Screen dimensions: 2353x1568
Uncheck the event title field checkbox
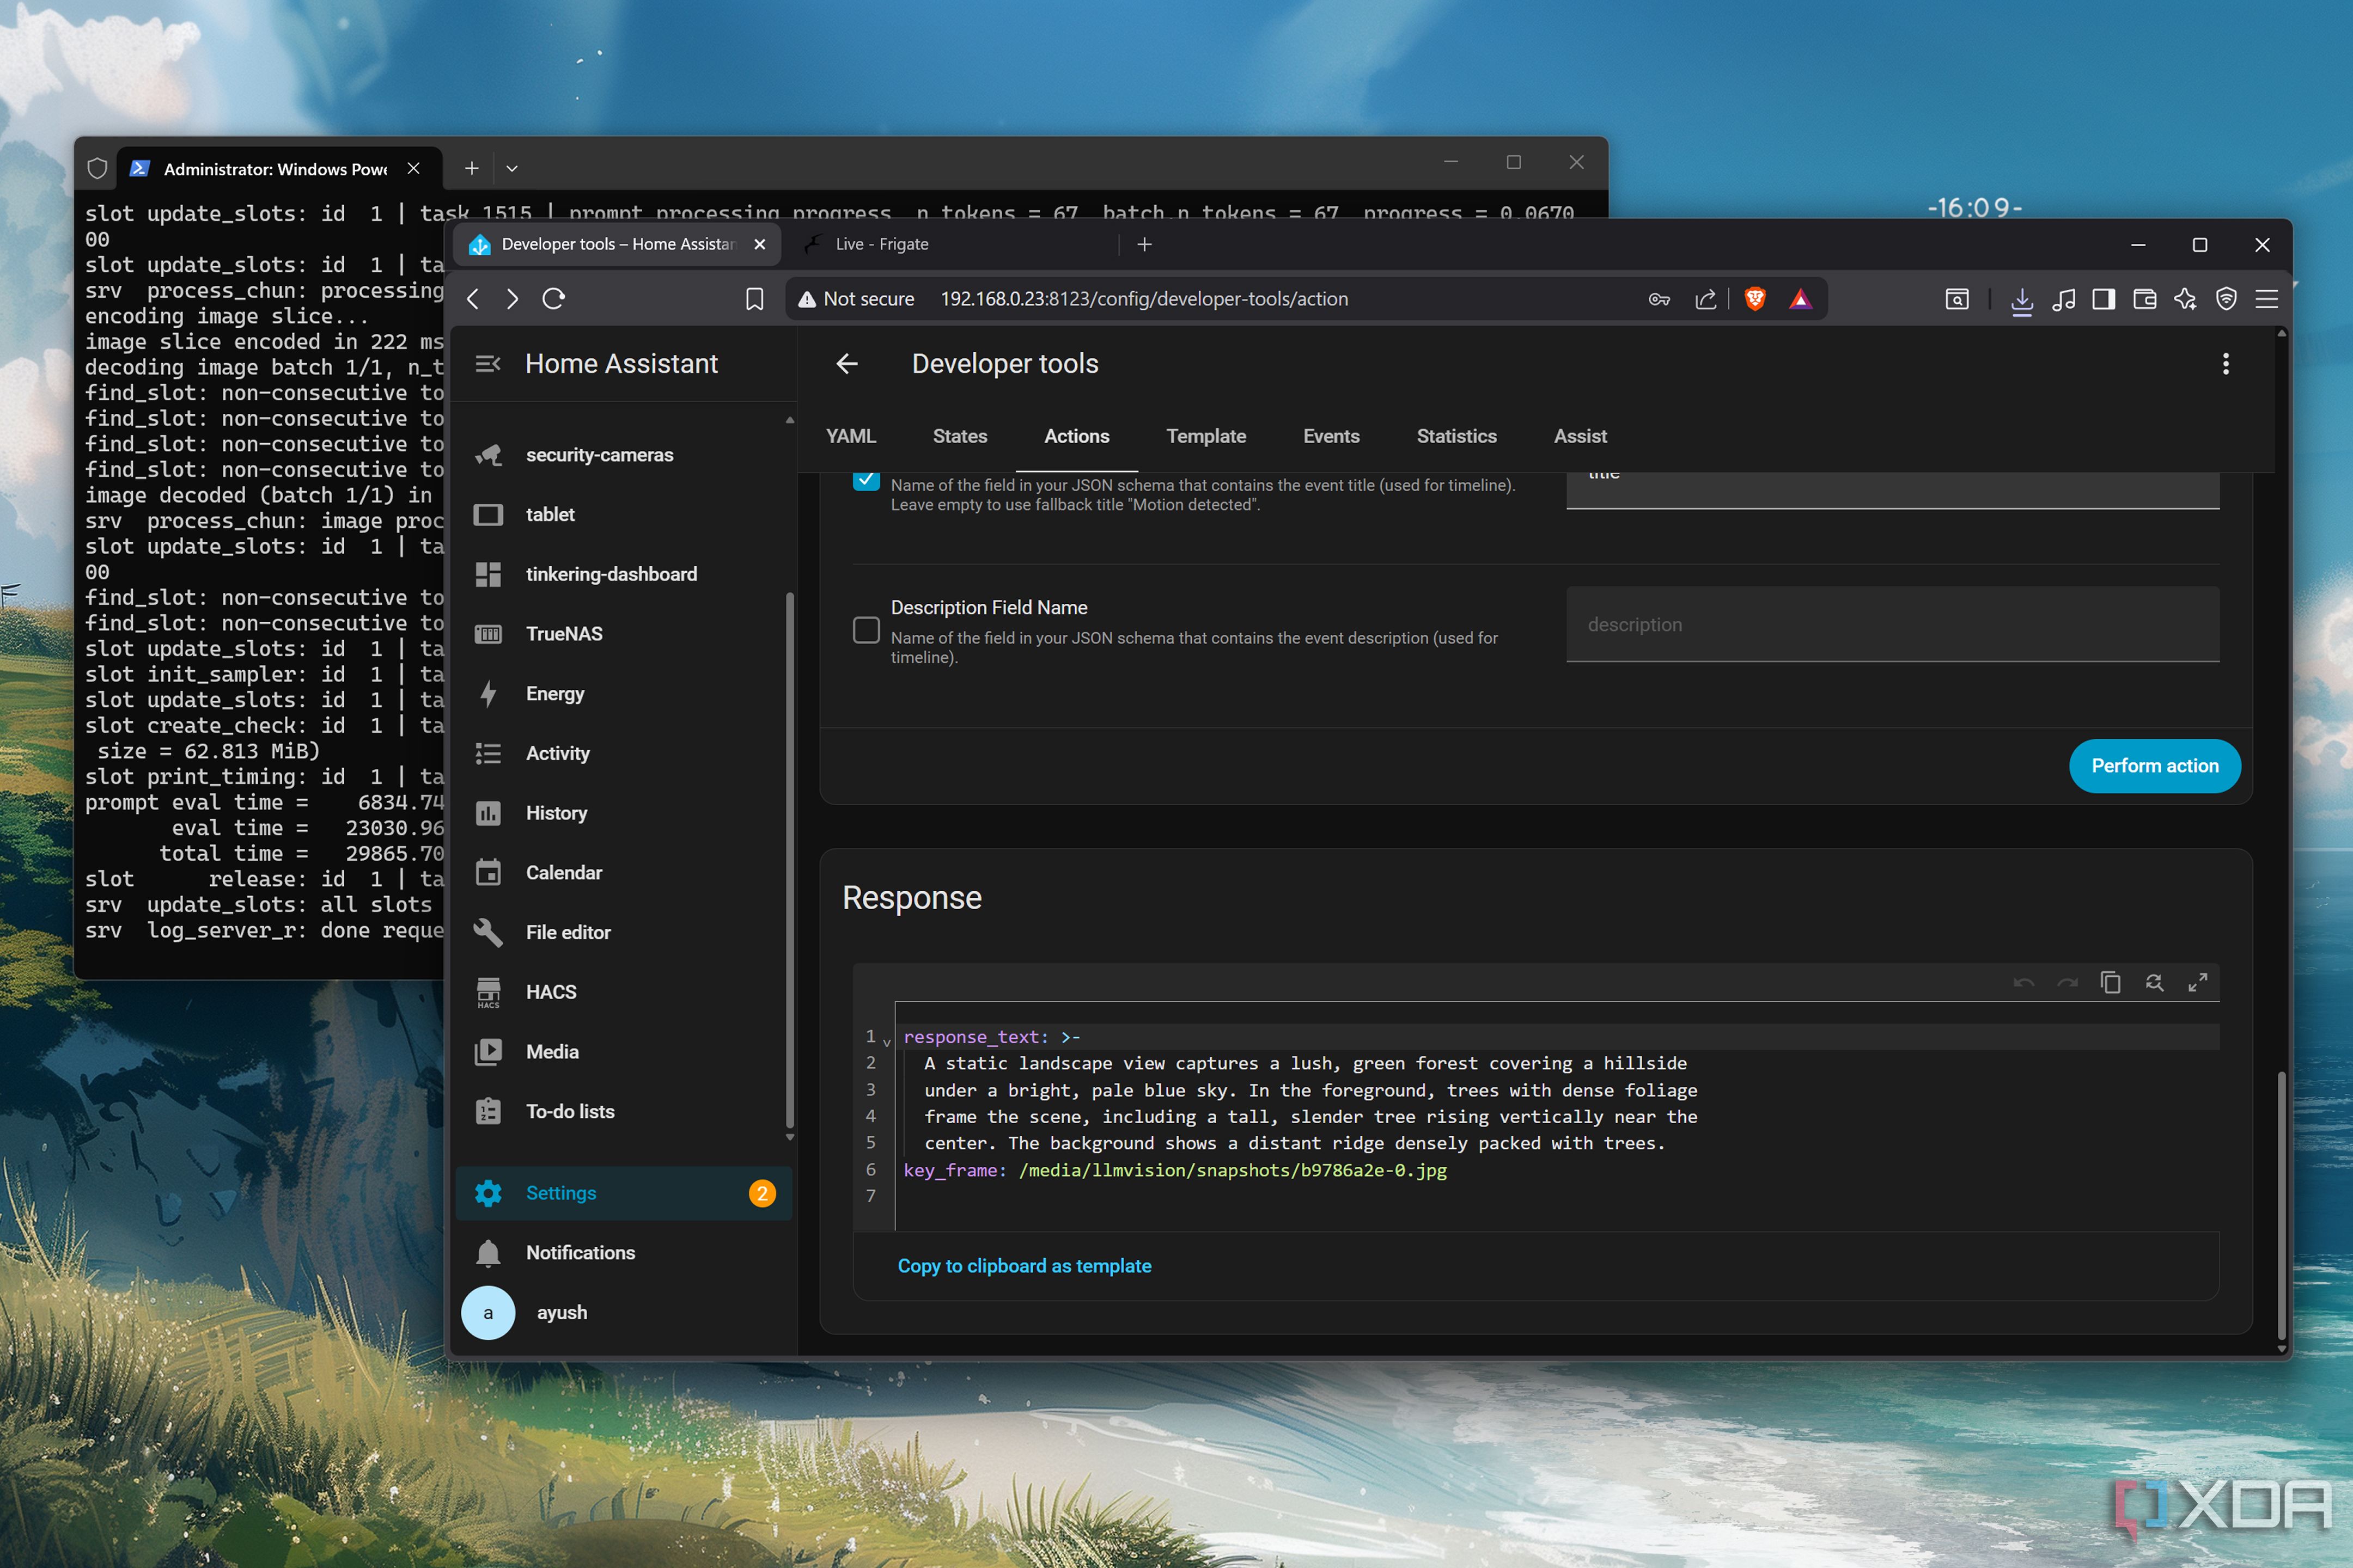tap(867, 480)
